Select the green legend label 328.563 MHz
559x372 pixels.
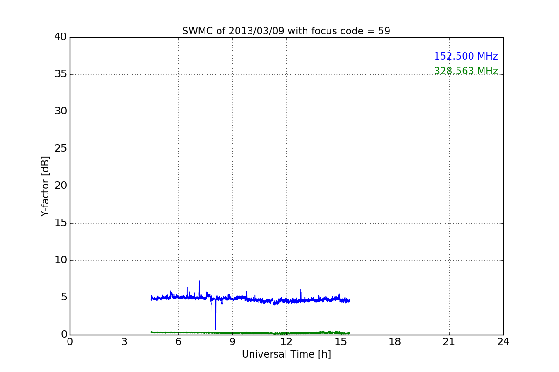coord(466,71)
